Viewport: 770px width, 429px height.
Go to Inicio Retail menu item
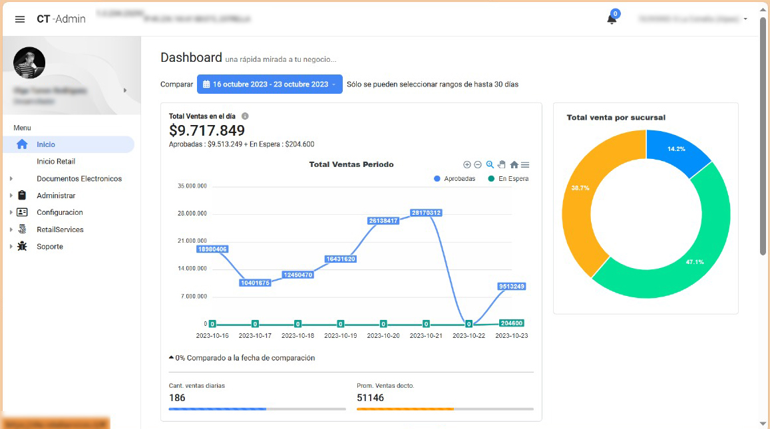56,162
